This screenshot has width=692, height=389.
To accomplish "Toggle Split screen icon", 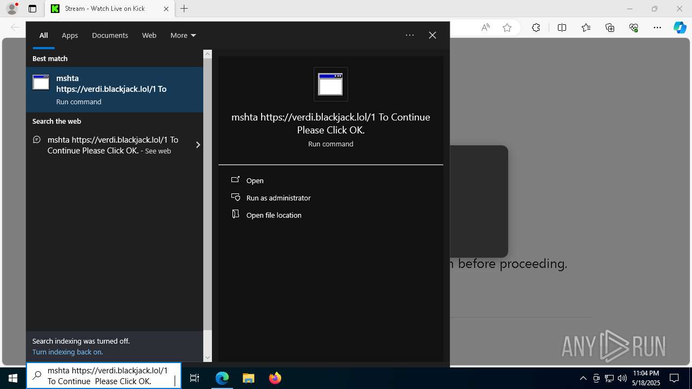I will [562, 28].
